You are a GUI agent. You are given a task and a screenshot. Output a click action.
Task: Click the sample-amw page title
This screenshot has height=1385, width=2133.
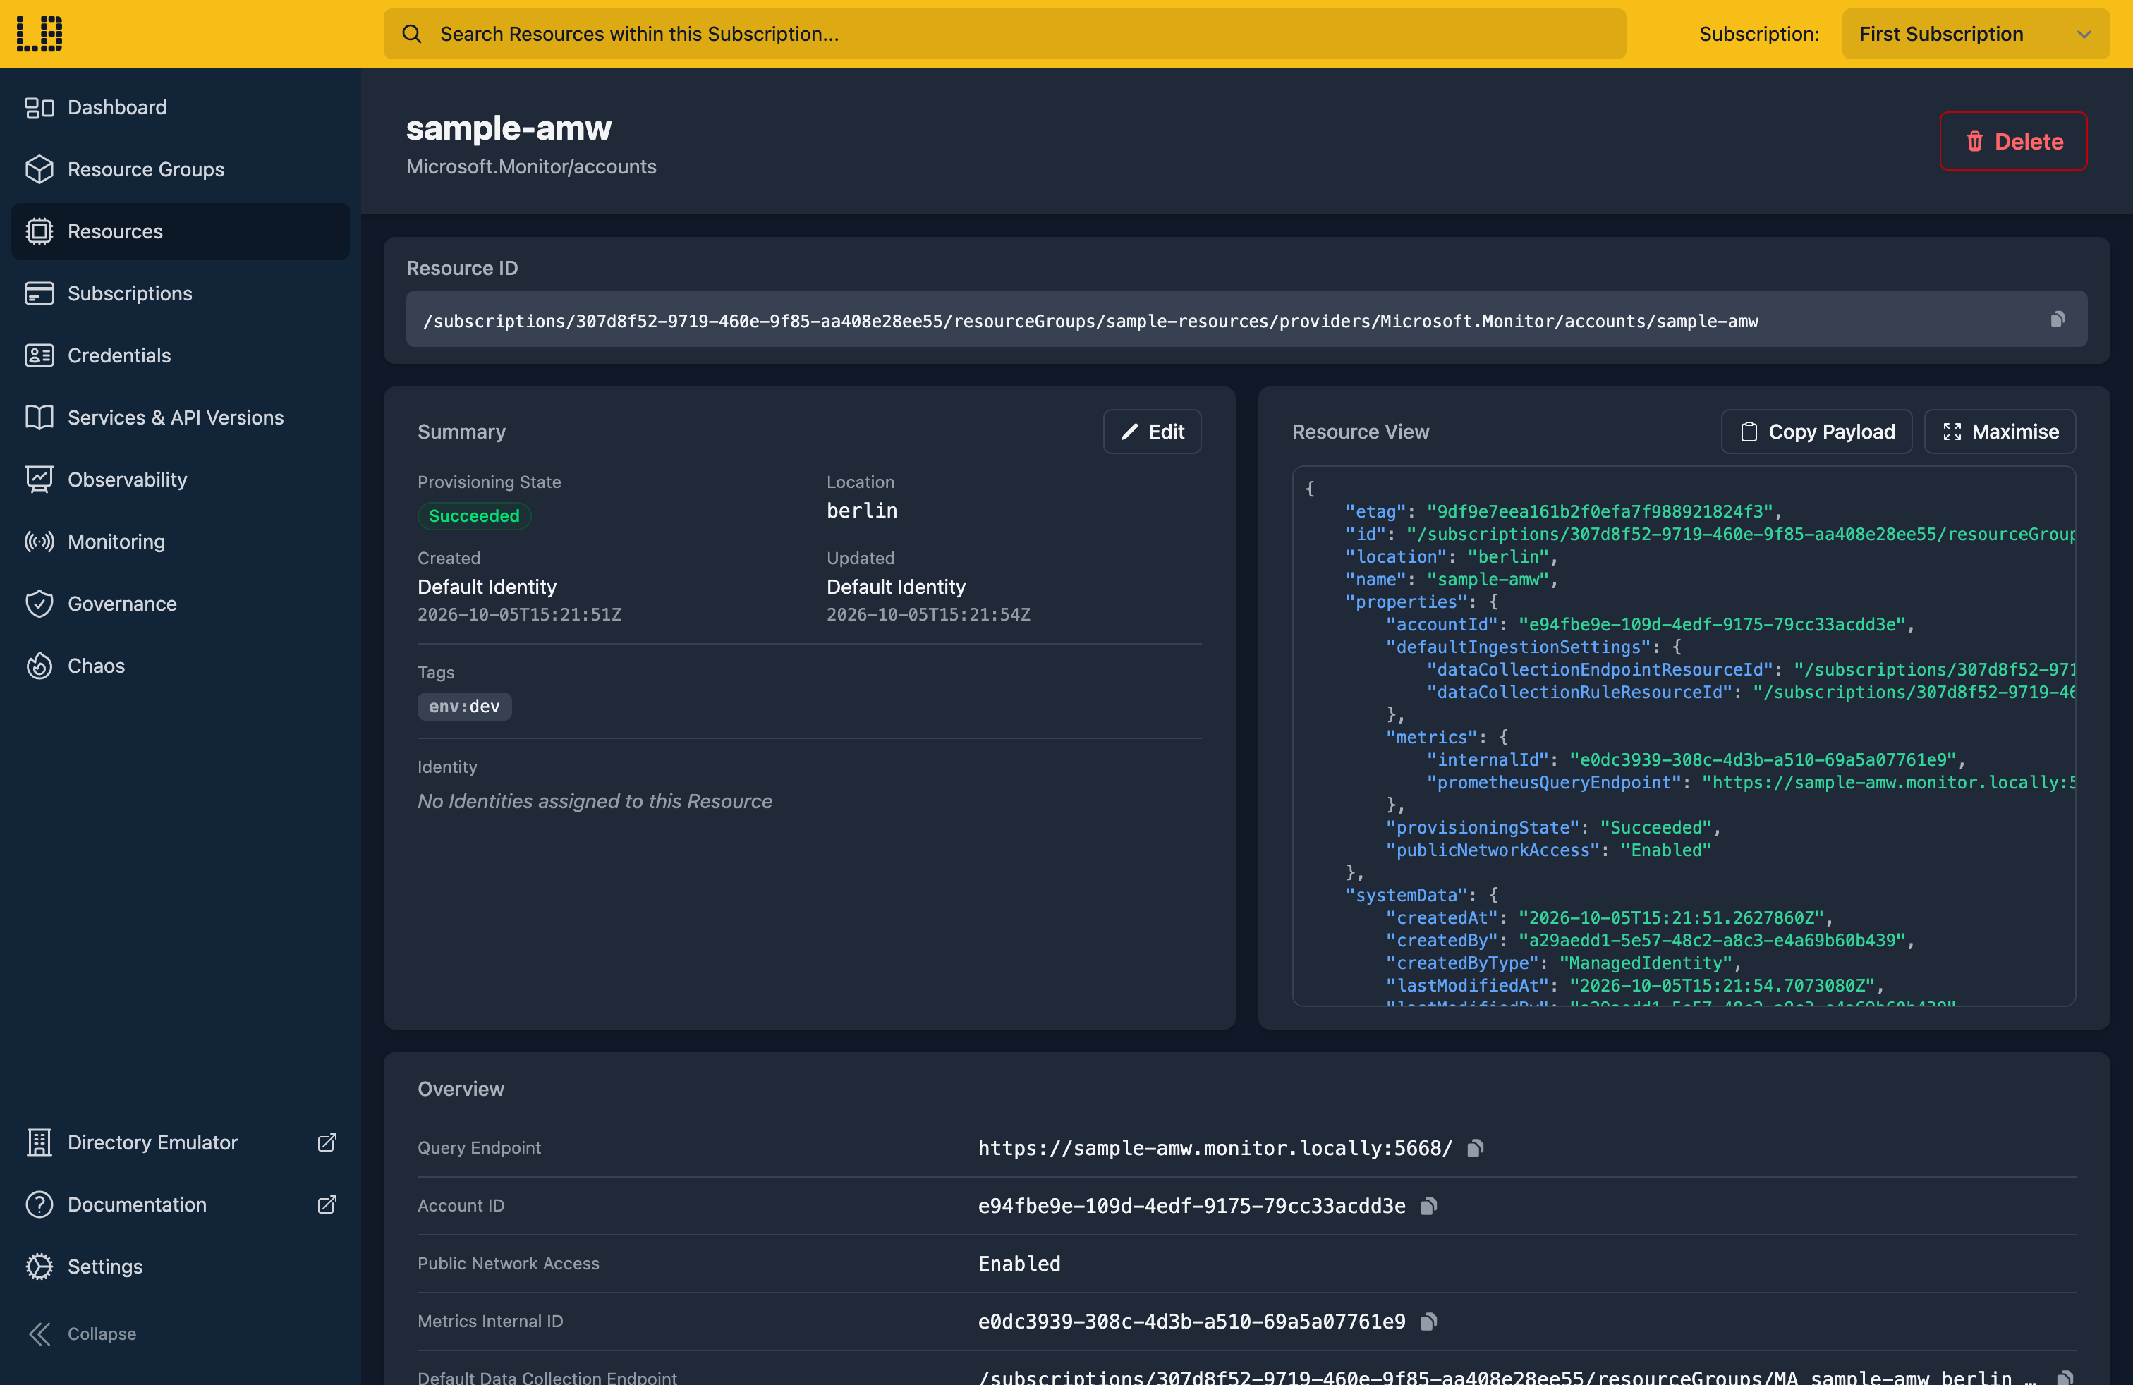(x=508, y=128)
